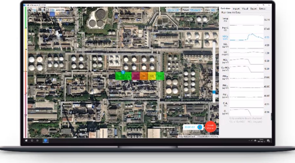The width and height of the screenshot is (295, 163).
Task: Switch to the Visual tab
Action: pyautogui.click(x=245, y=8)
